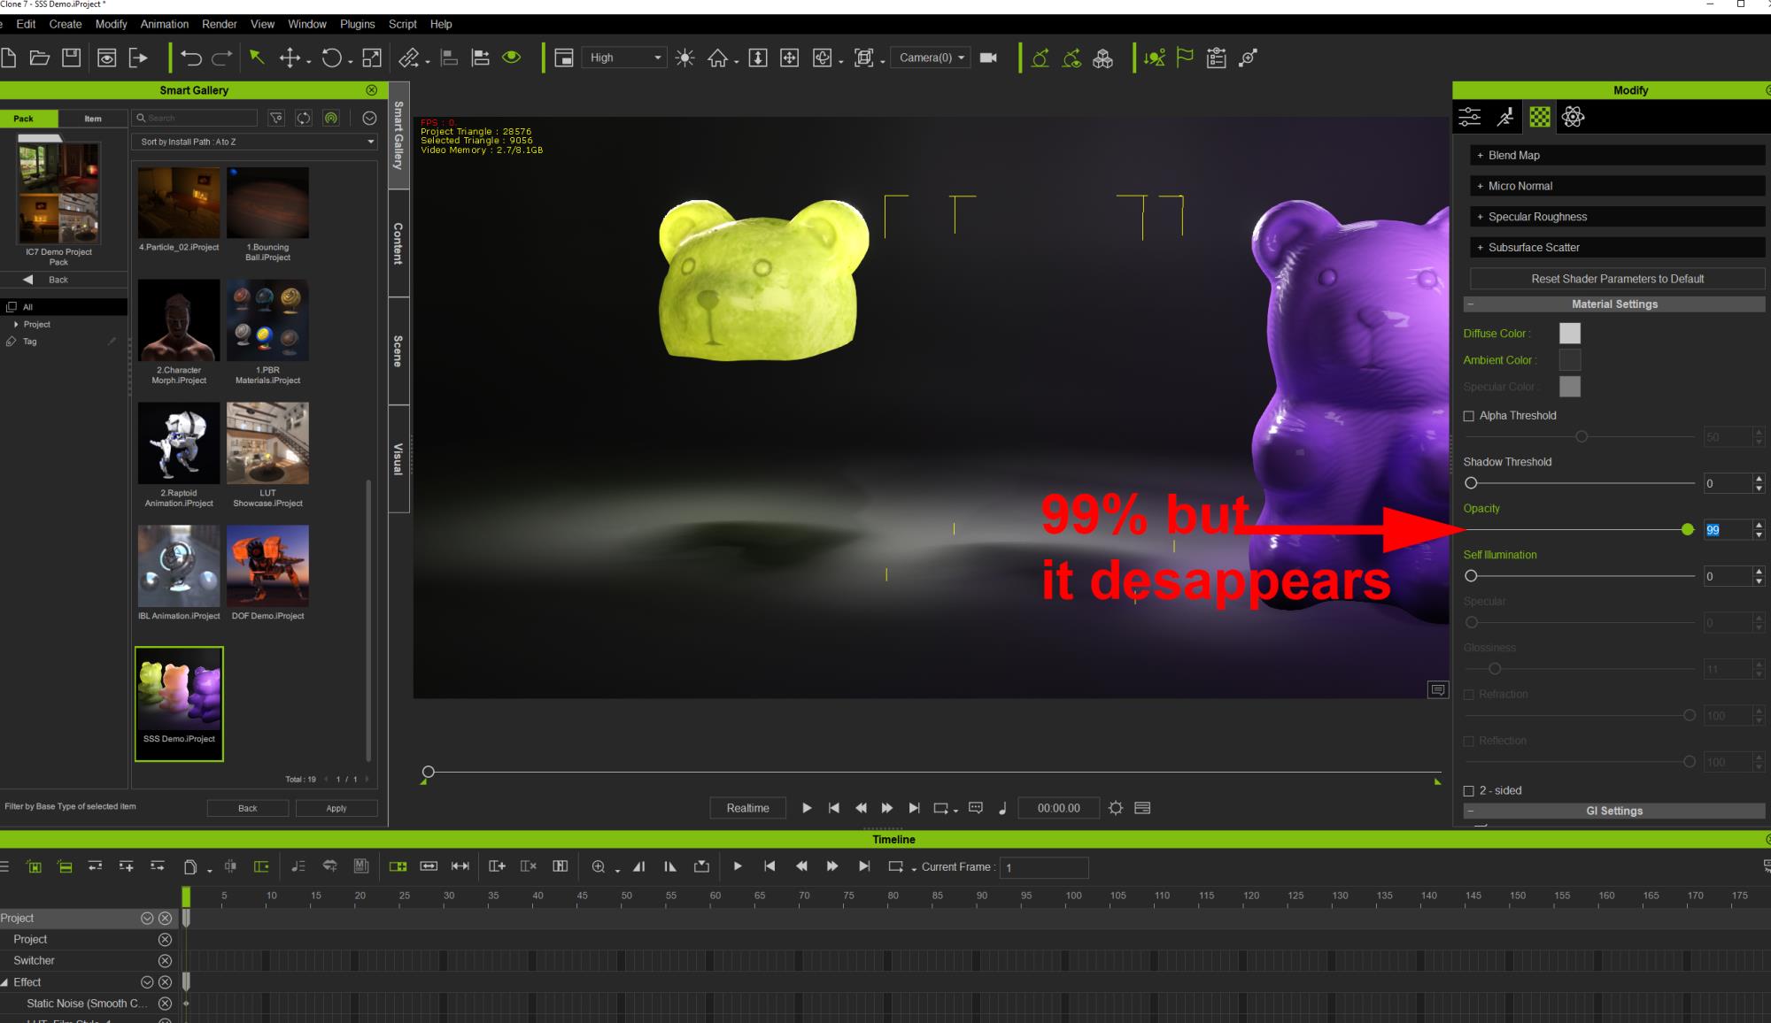Click the Apply button in Smart Gallery

(336, 808)
